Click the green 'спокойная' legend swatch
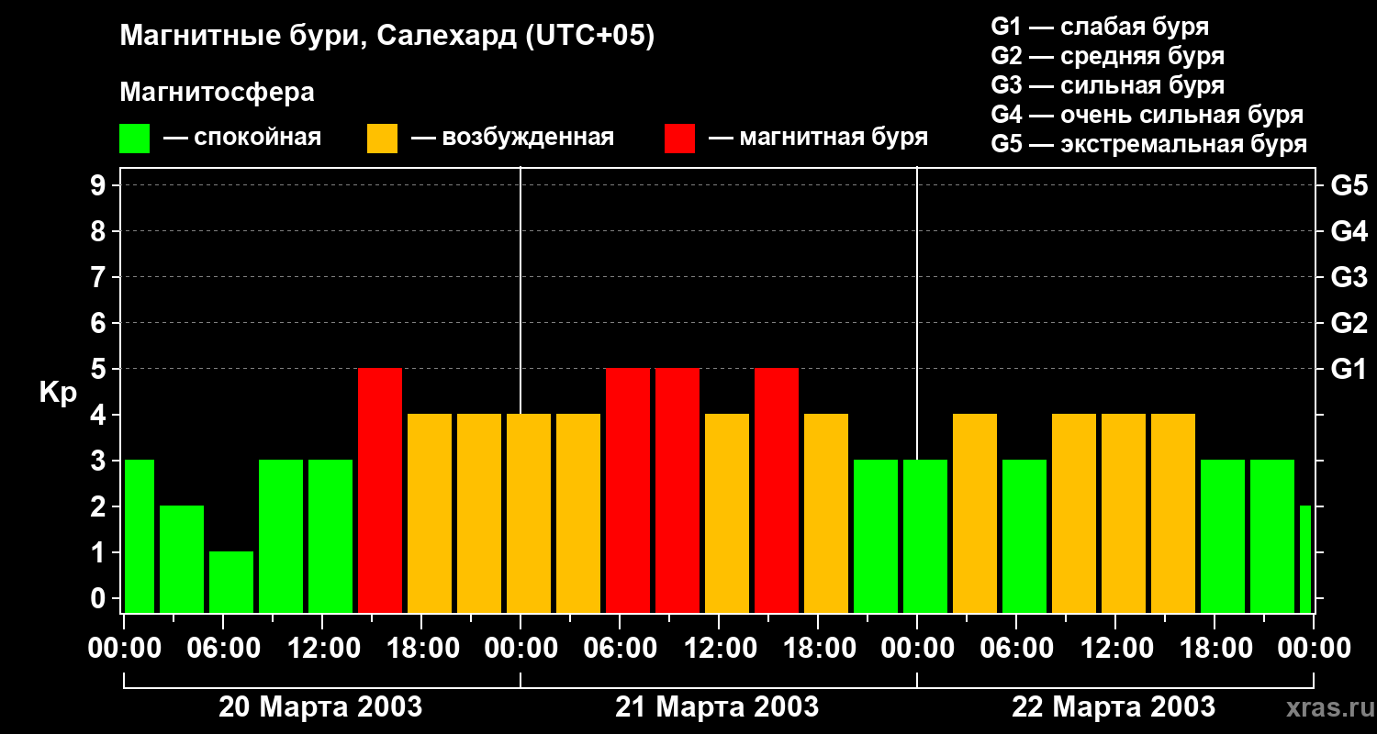Image resolution: width=1377 pixels, height=734 pixels. (x=135, y=139)
